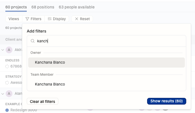195x113 pixels.
Task: Click the Clear all filters button
Action: coord(43,101)
